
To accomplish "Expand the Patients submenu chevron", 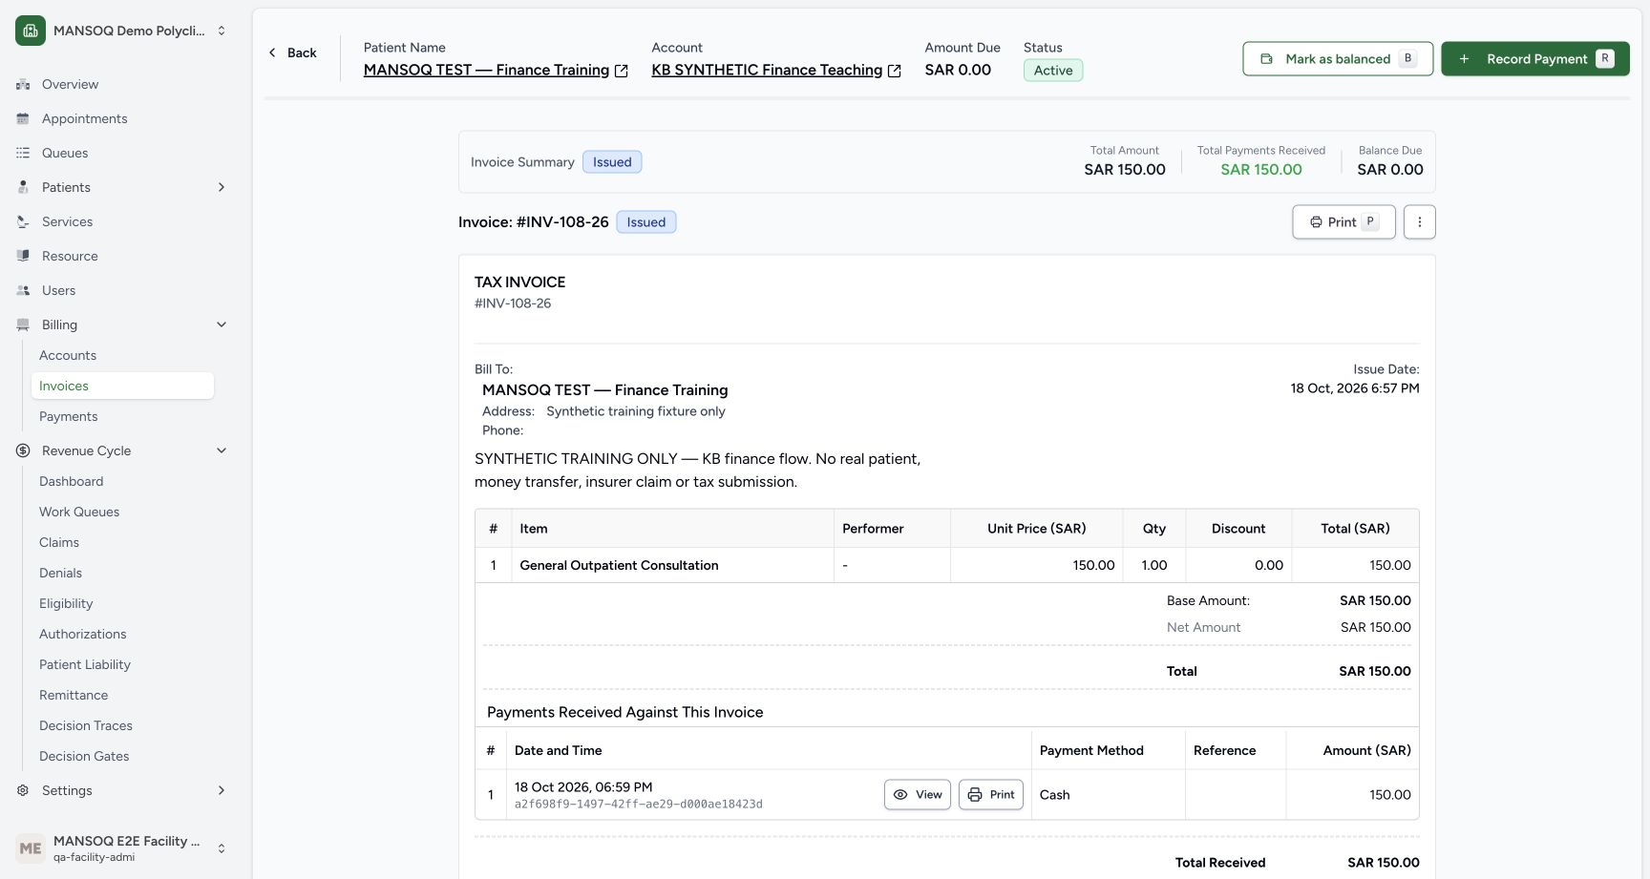I will point(222,187).
